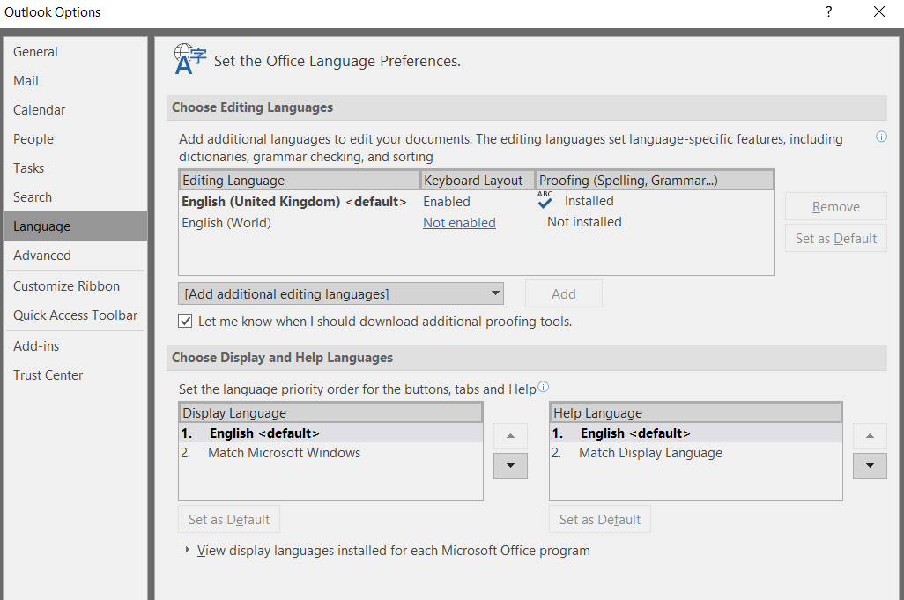Click the Not enabled keyboard layout link
This screenshot has width=904, height=600.
point(459,223)
